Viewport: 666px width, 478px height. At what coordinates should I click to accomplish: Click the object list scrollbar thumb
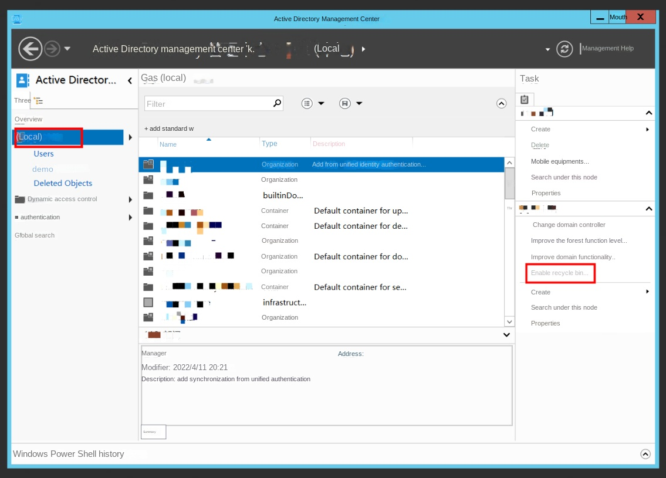[x=509, y=184]
